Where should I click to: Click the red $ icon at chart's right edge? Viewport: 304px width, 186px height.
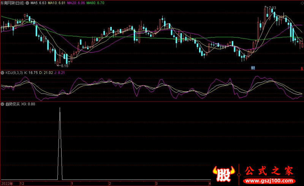[302, 67]
